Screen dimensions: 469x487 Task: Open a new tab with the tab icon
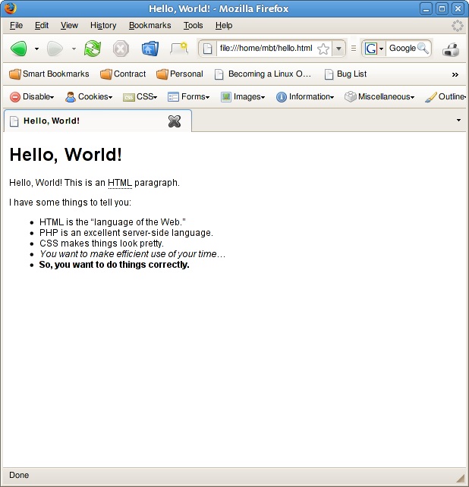[179, 49]
